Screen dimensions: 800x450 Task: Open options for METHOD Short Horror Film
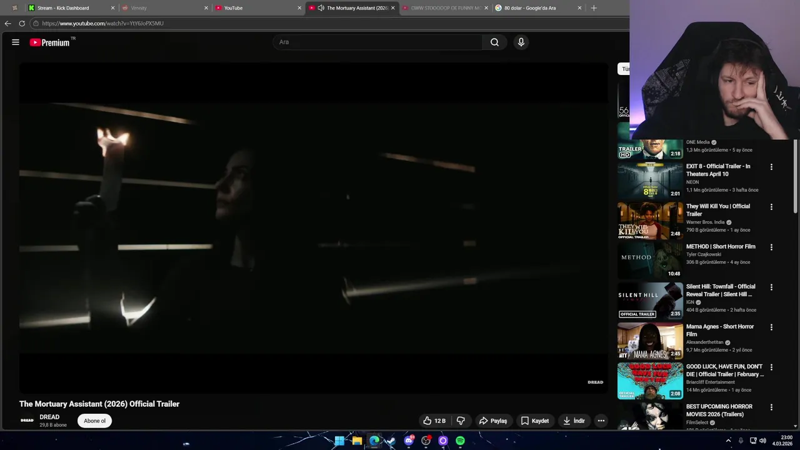pyautogui.click(x=771, y=247)
